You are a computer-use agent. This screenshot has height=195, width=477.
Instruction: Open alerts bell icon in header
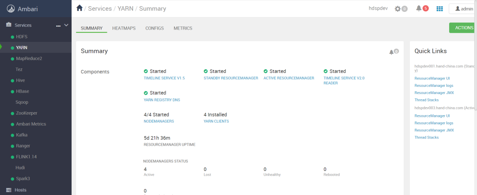click(x=419, y=8)
